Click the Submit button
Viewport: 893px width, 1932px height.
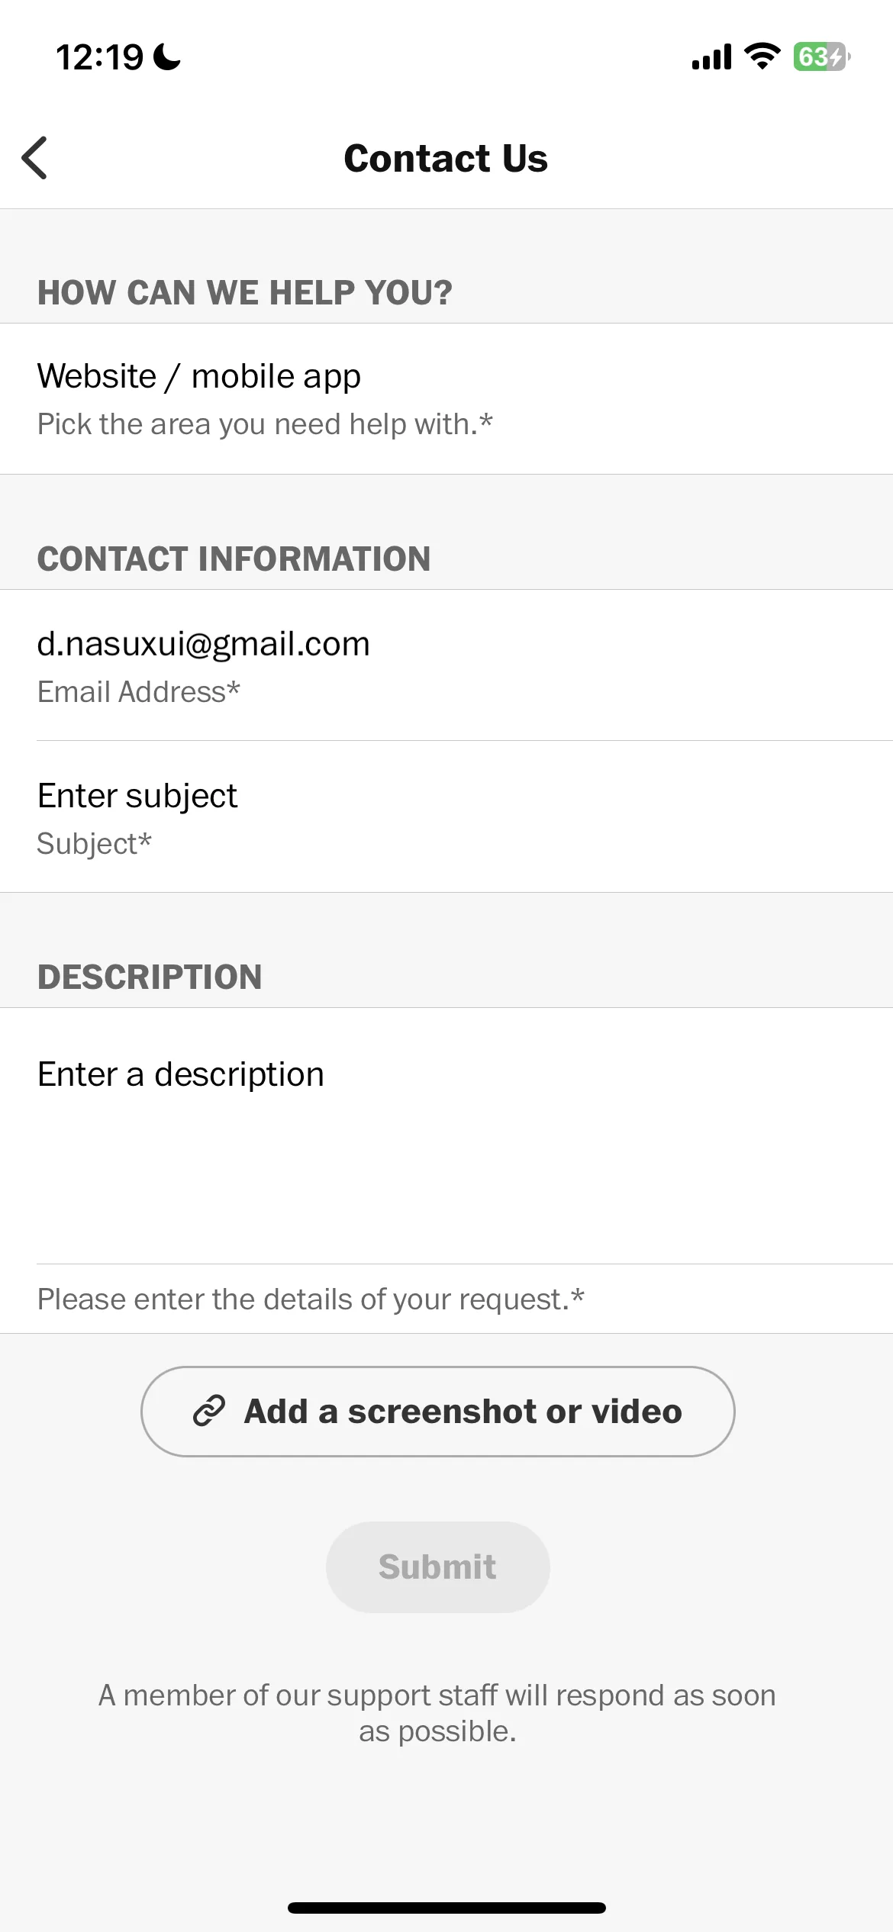tap(438, 1567)
